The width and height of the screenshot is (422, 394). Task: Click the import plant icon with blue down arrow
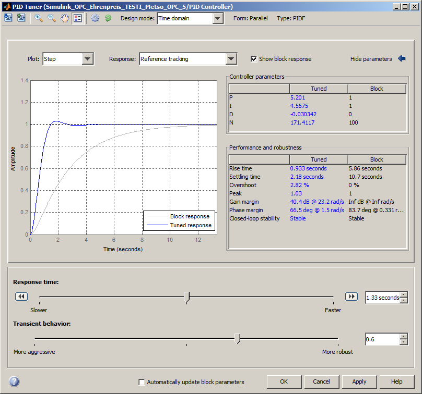tap(8, 18)
